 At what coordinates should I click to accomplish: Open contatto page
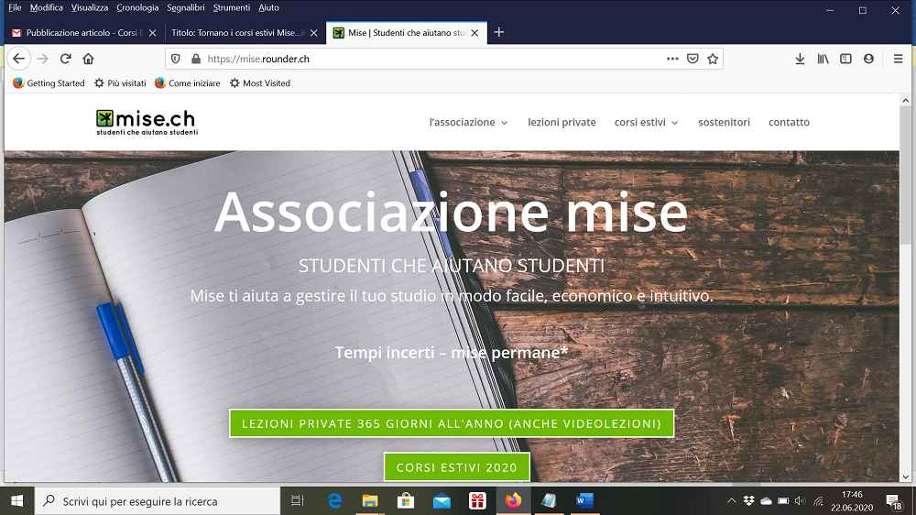click(789, 122)
